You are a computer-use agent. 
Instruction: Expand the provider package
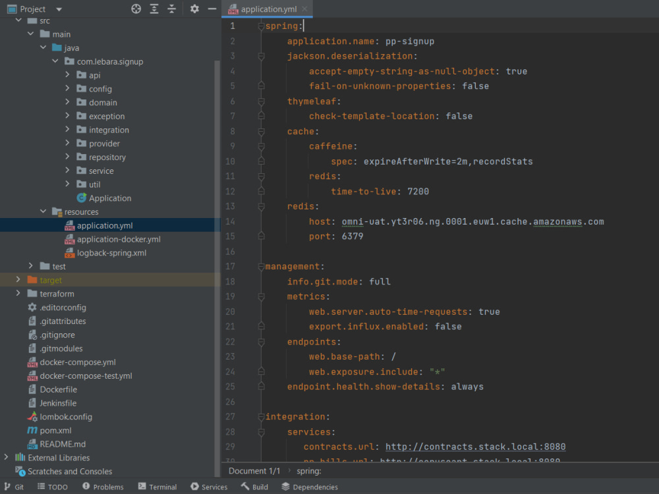(x=67, y=143)
